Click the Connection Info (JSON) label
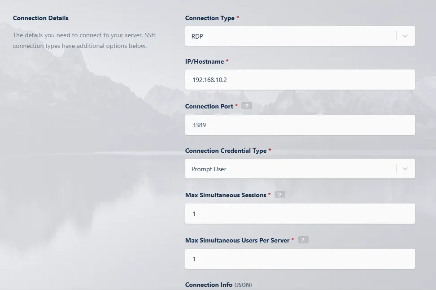 click(x=218, y=285)
